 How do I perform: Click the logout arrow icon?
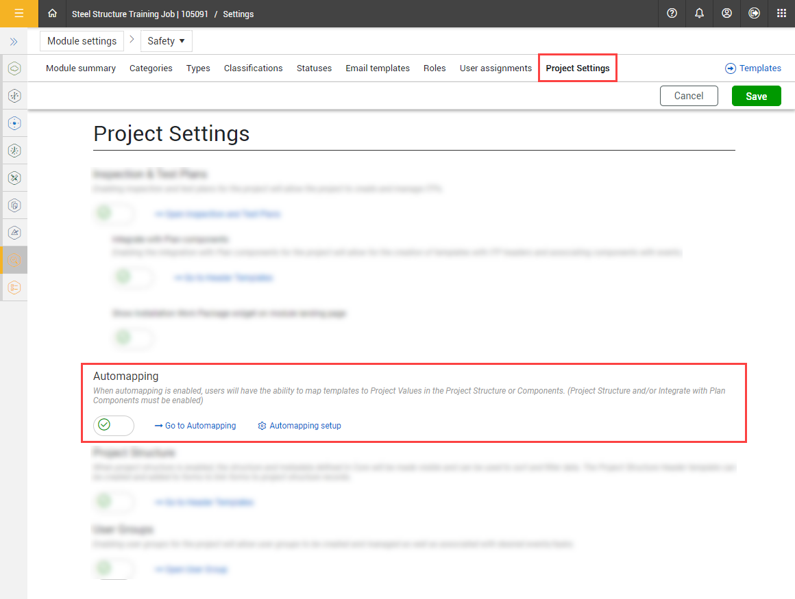click(754, 14)
